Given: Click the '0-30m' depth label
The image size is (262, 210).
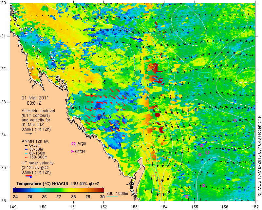Looking at the screenshot, I should point(35,145).
